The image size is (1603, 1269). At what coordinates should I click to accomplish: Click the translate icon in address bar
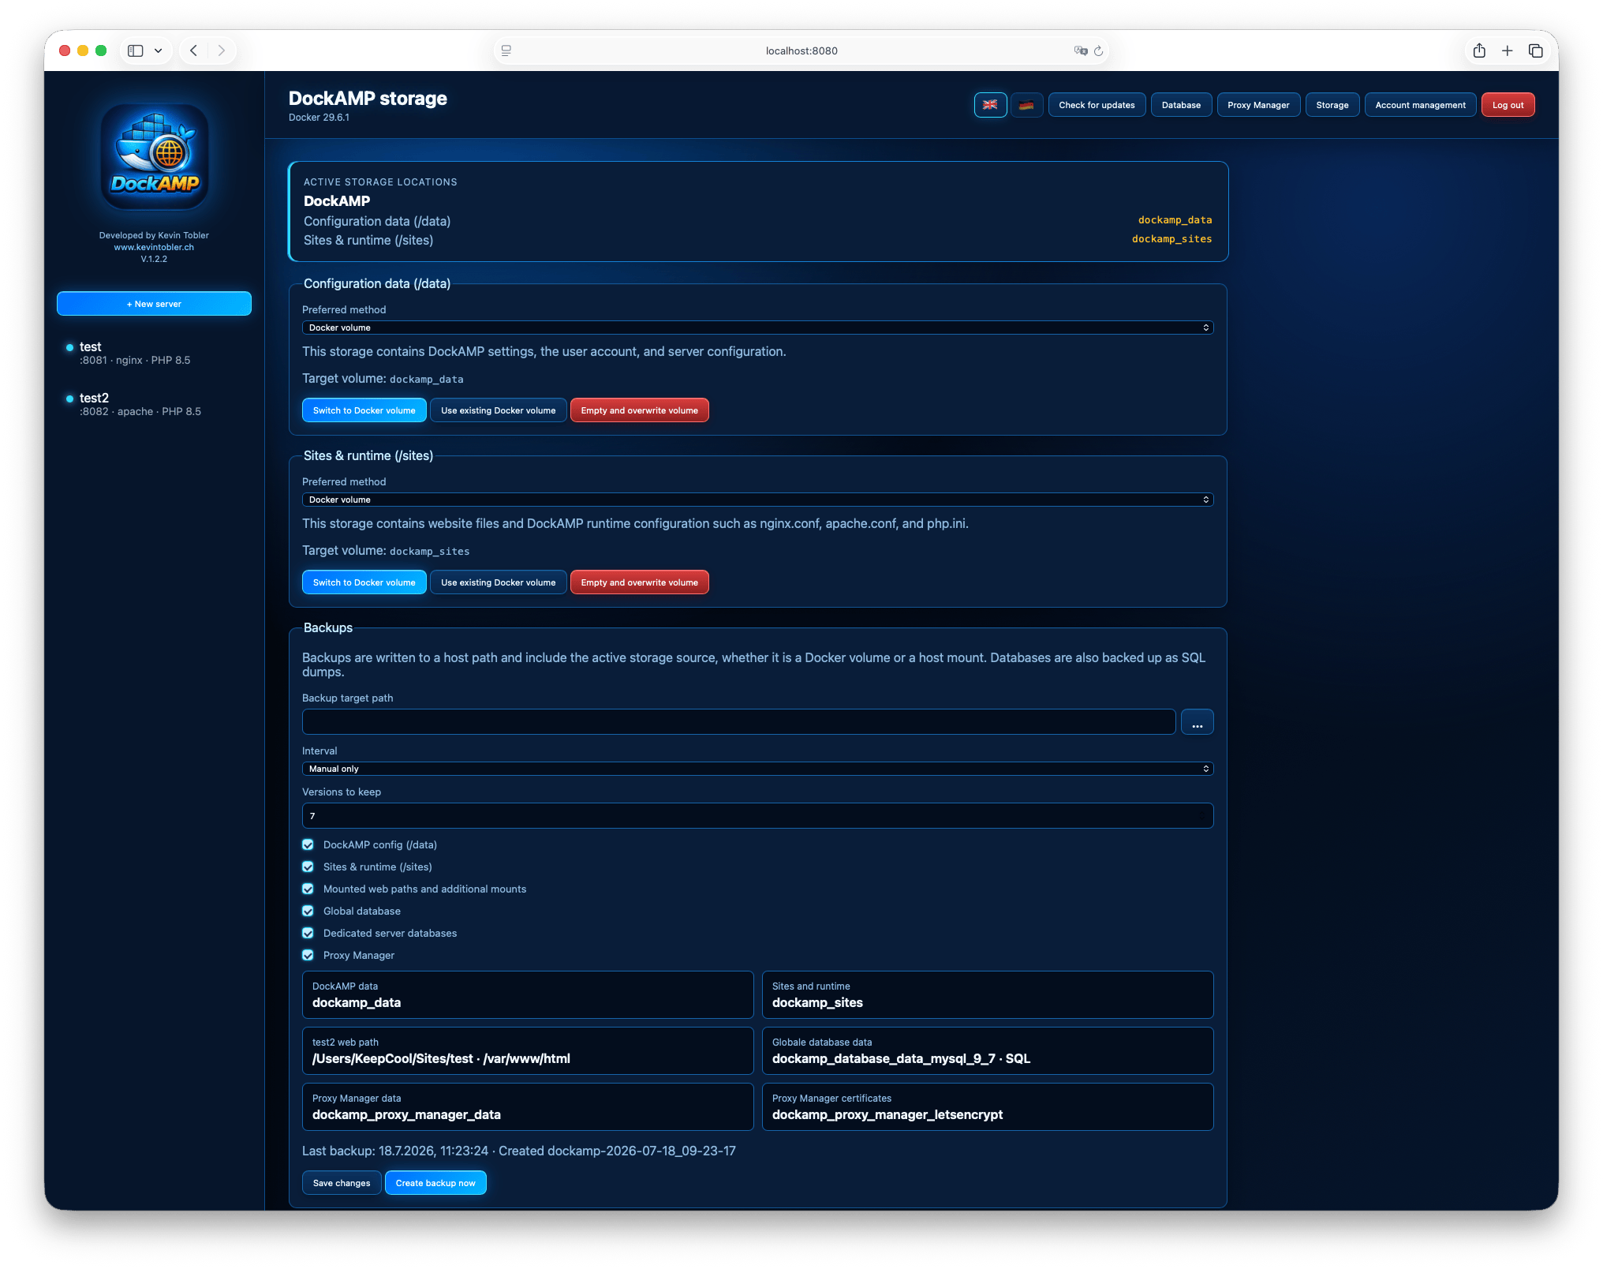(1081, 51)
